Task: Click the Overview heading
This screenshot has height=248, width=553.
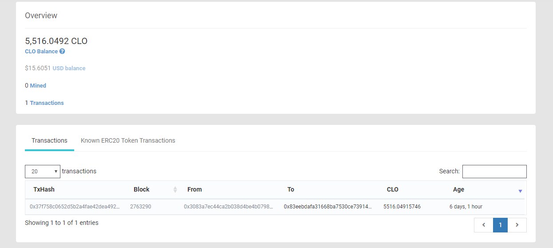Action: coord(41,16)
